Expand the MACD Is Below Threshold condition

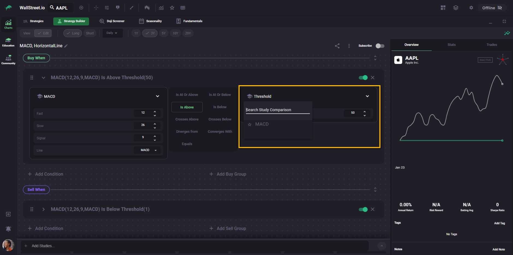[x=43, y=209]
